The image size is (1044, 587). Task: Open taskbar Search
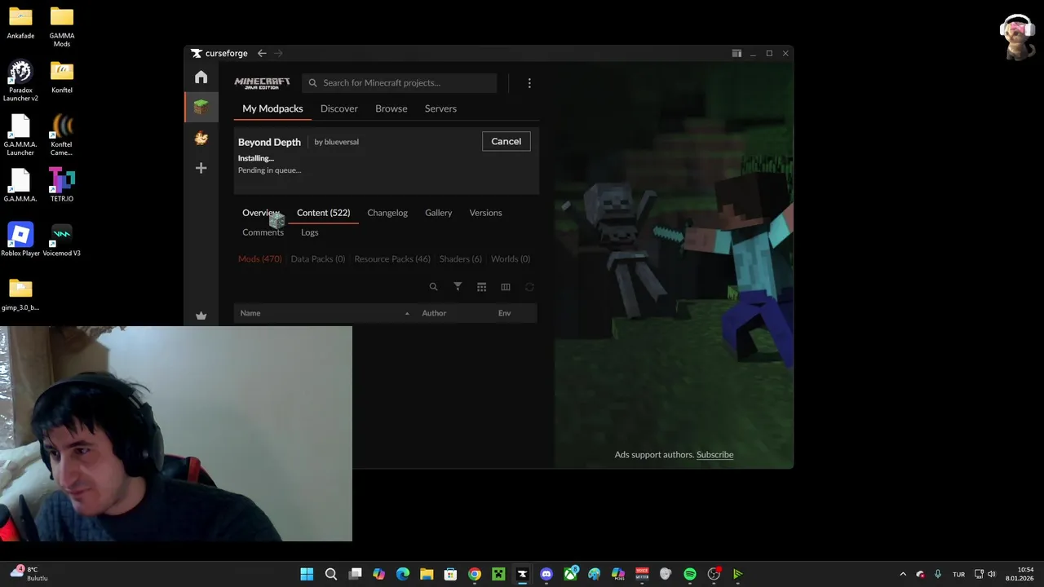pyautogui.click(x=330, y=574)
